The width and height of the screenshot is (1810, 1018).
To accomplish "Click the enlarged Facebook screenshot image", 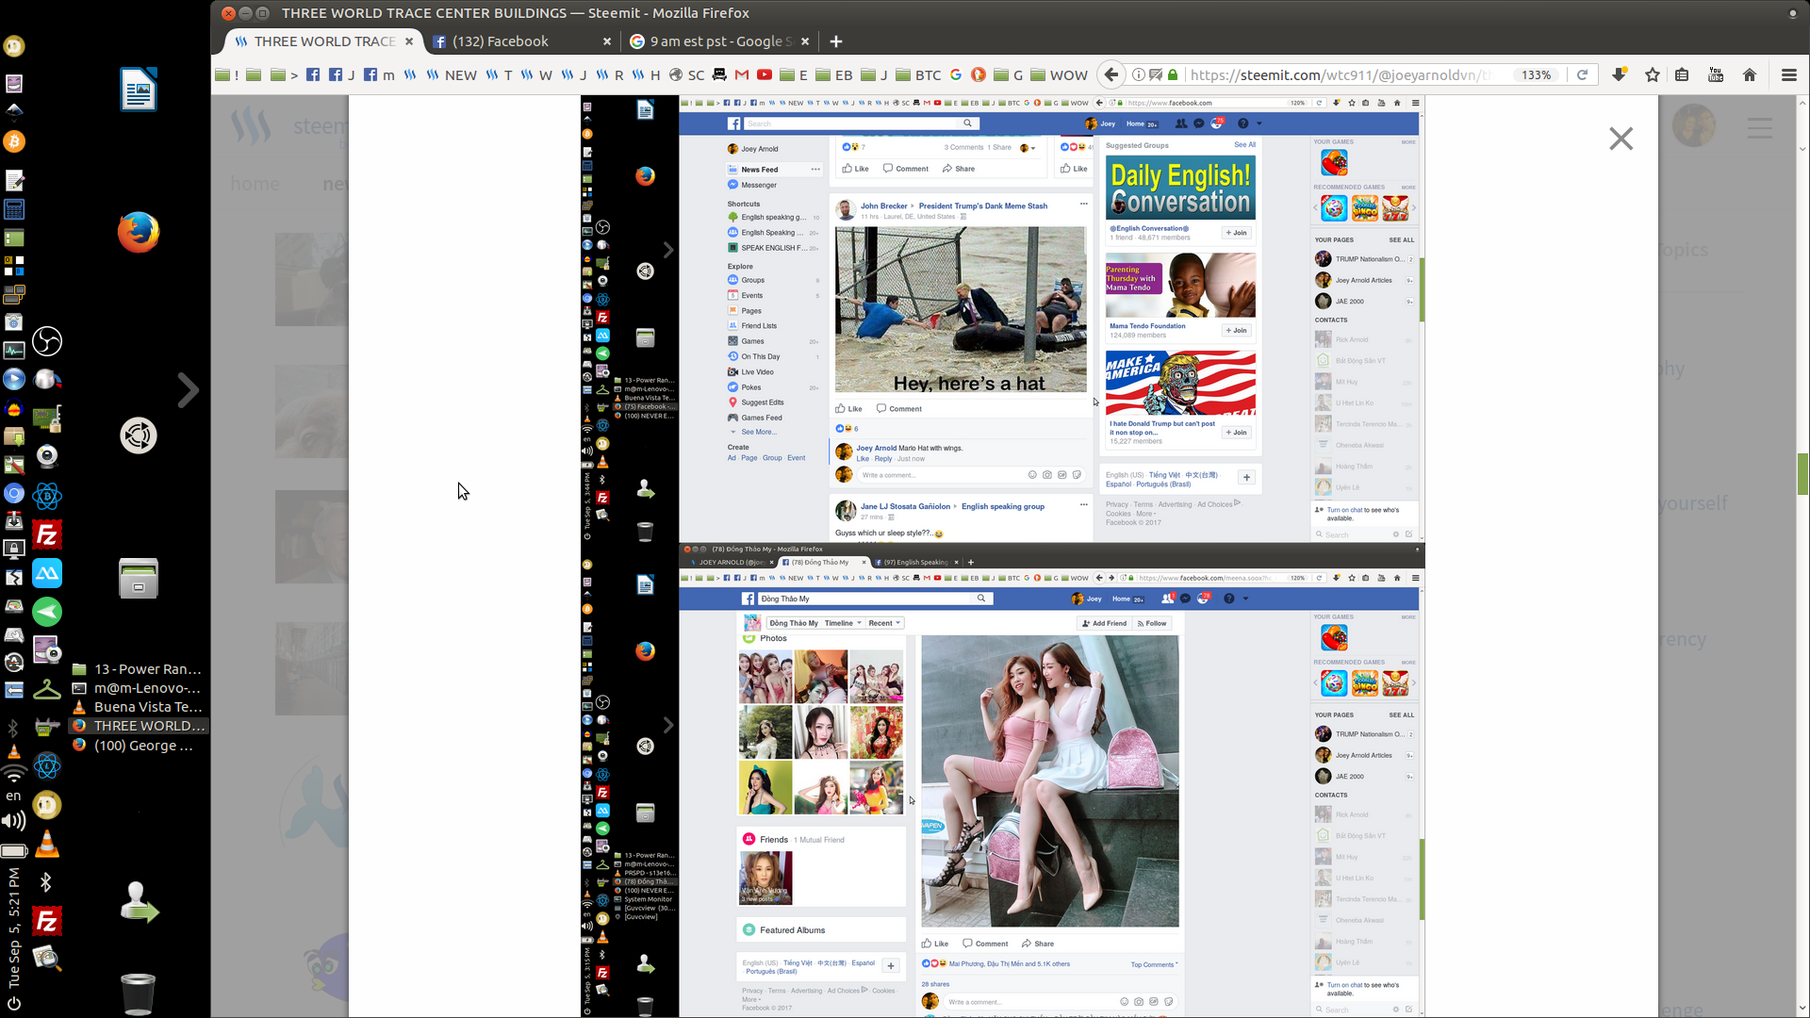I will (1003, 556).
